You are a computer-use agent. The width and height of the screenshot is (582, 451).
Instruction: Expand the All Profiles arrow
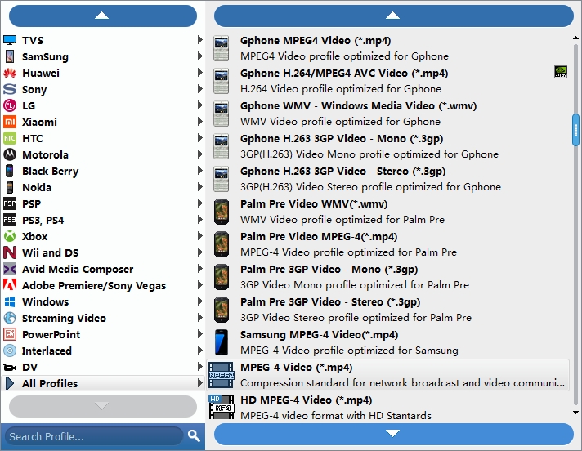click(x=199, y=383)
